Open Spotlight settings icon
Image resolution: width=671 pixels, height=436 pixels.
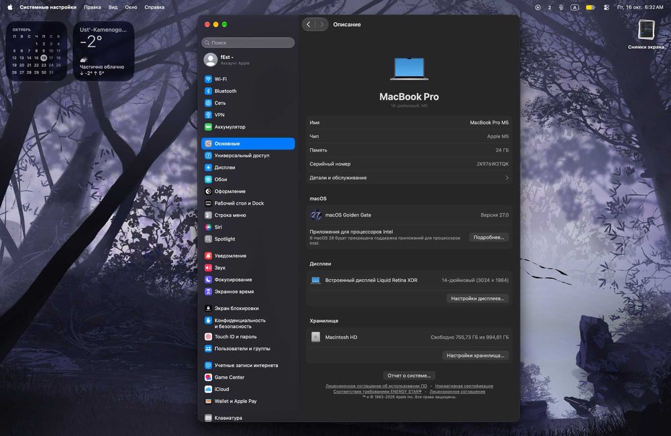[x=208, y=239]
